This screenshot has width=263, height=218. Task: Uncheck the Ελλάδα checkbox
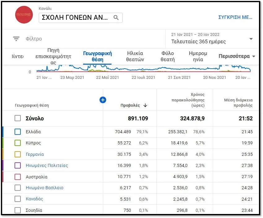[x=18, y=132]
